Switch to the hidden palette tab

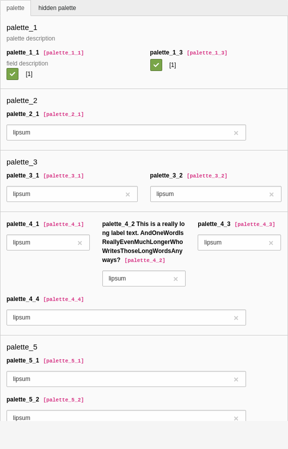[57, 8]
